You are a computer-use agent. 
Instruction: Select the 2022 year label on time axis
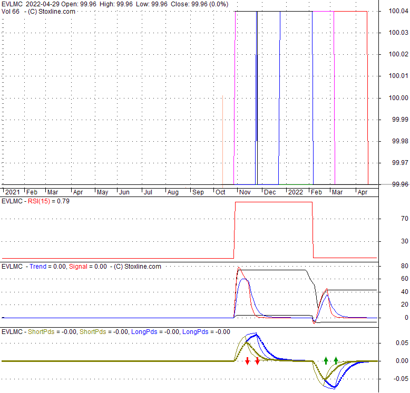coord(296,192)
